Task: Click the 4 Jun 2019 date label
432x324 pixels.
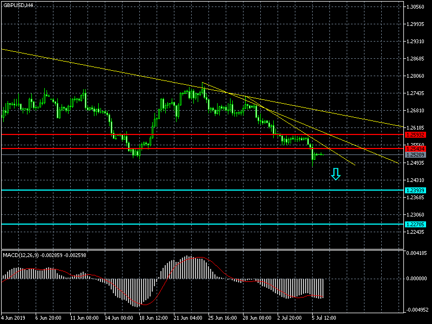Action: pos(13,318)
